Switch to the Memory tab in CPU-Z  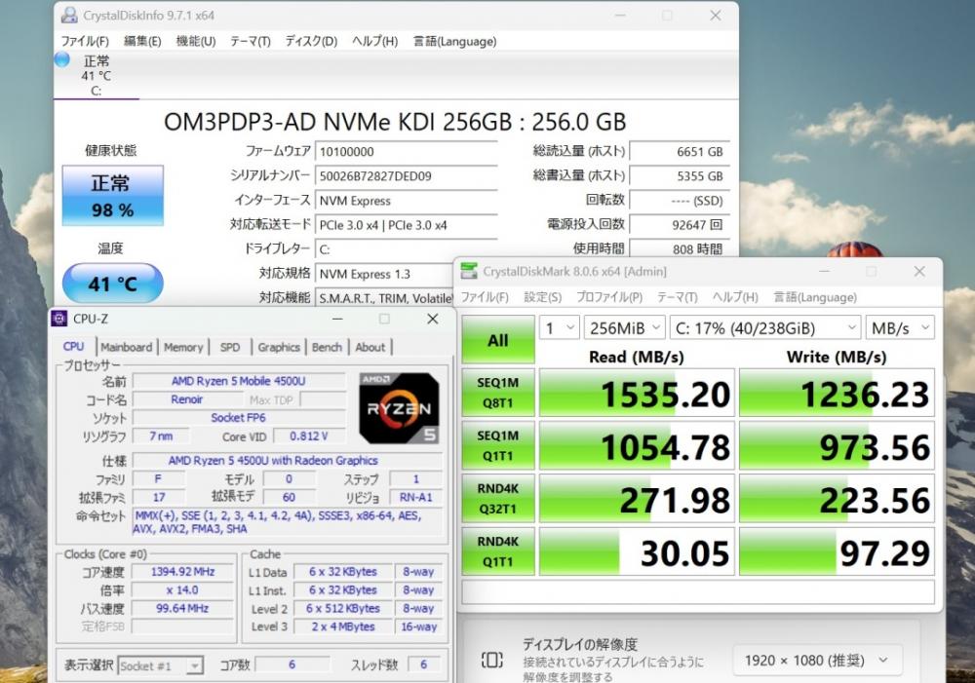pyautogui.click(x=183, y=348)
